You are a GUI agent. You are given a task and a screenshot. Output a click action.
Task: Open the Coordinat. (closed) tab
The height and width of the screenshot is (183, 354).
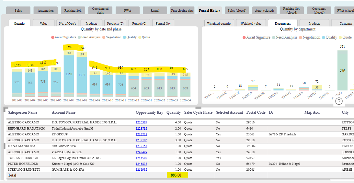pos(319,11)
